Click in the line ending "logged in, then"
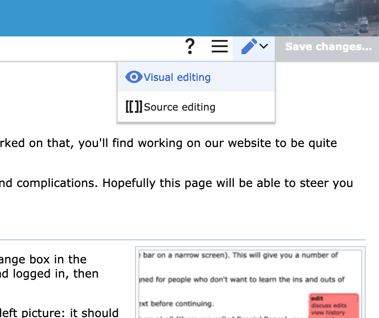The height and width of the screenshot is (318, 379). [x=49, y=274]
